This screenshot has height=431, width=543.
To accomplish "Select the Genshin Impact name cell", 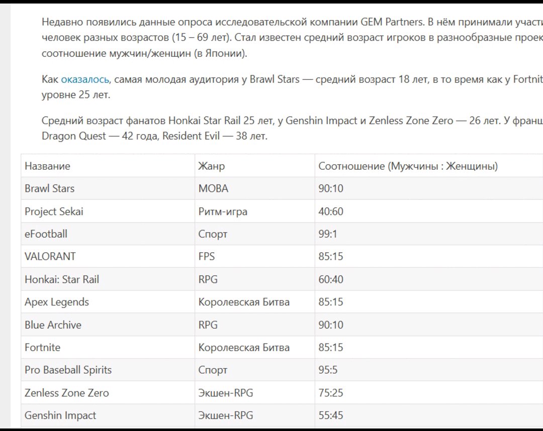I will coord(60,415).
